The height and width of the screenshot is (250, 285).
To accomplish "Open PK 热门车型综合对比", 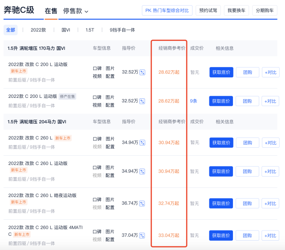I will pyautogui.click(x=167, y=10).
